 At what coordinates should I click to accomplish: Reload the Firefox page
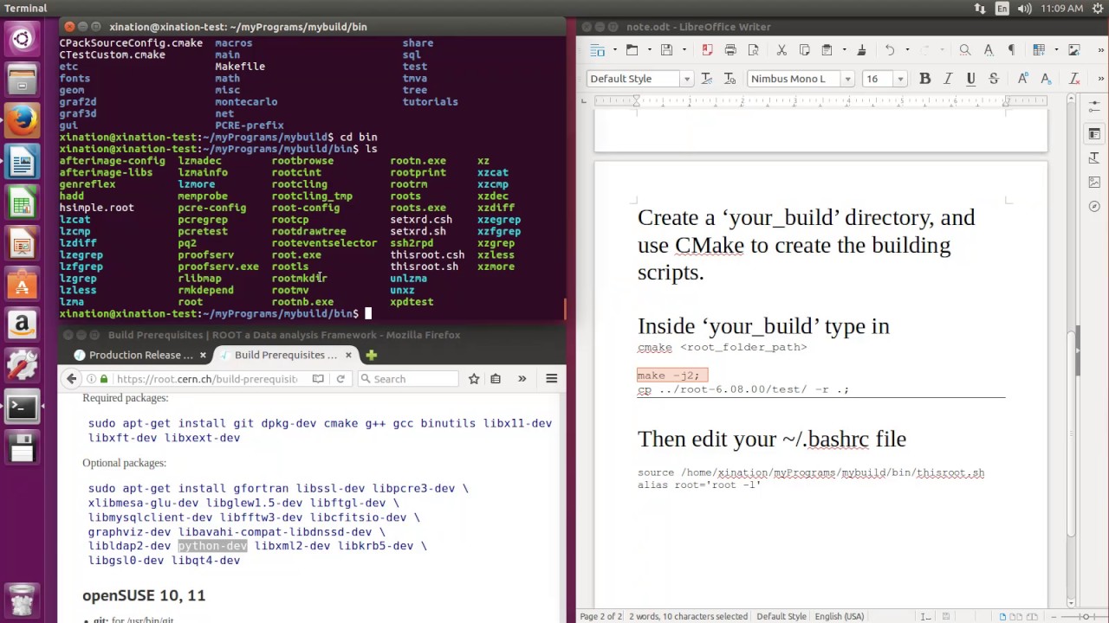click(340, 379)
